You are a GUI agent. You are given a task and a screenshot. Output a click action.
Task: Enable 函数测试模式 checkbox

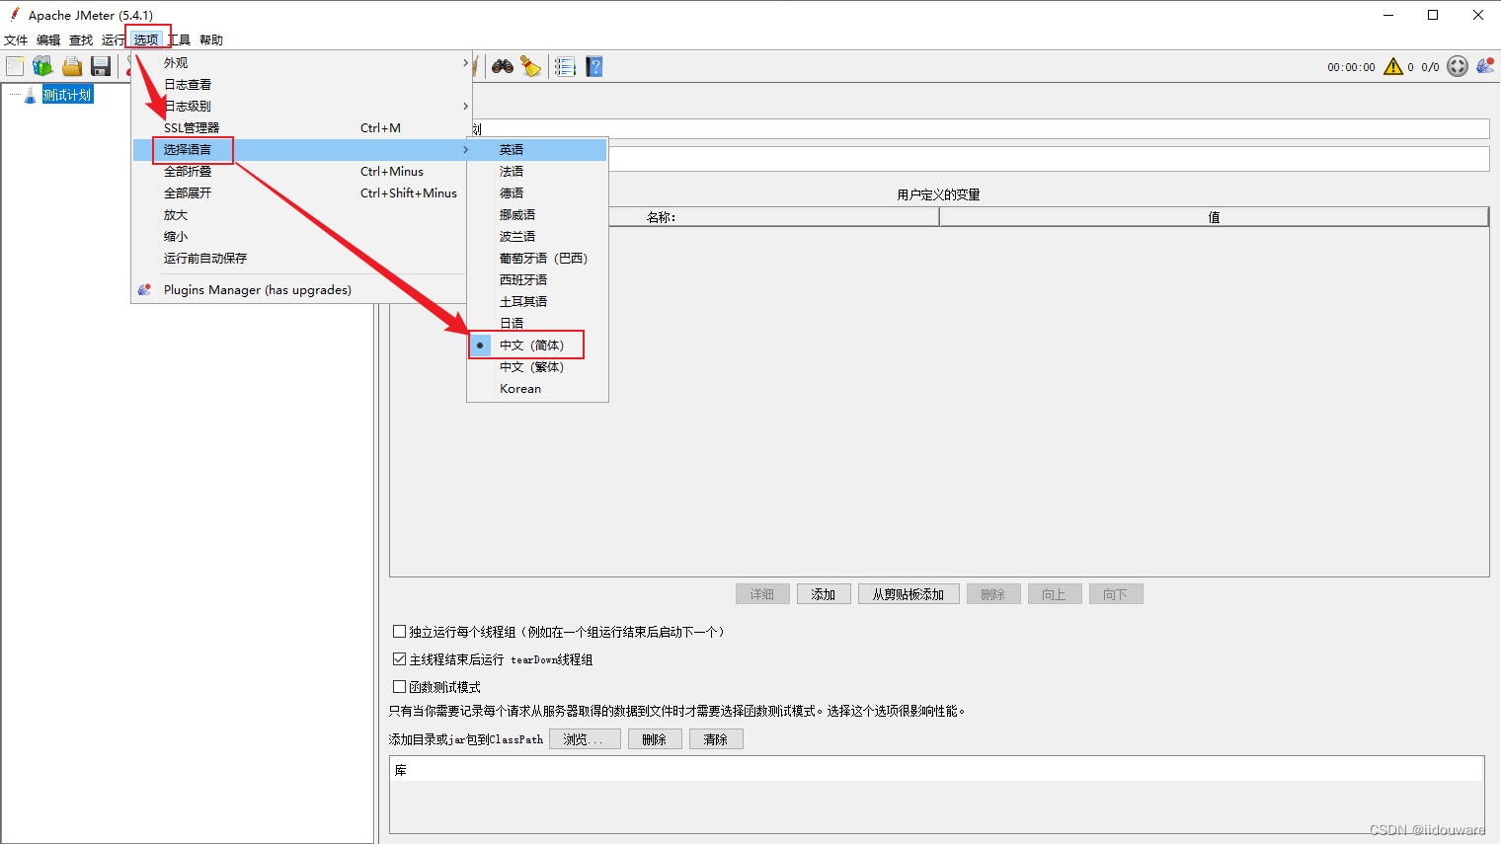(x=400, y=687)
